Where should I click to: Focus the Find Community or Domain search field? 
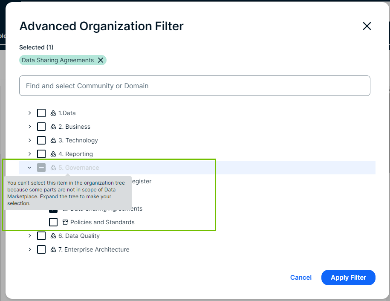[x=194, y=86]
